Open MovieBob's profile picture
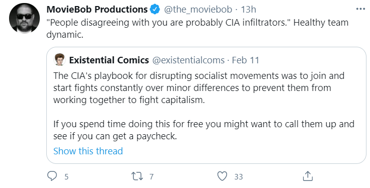Screen dimensions: 370x188 click(24, 19)
